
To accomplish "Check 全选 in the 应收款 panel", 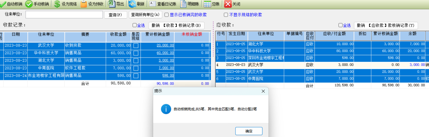I will click(x=340, y=25).
